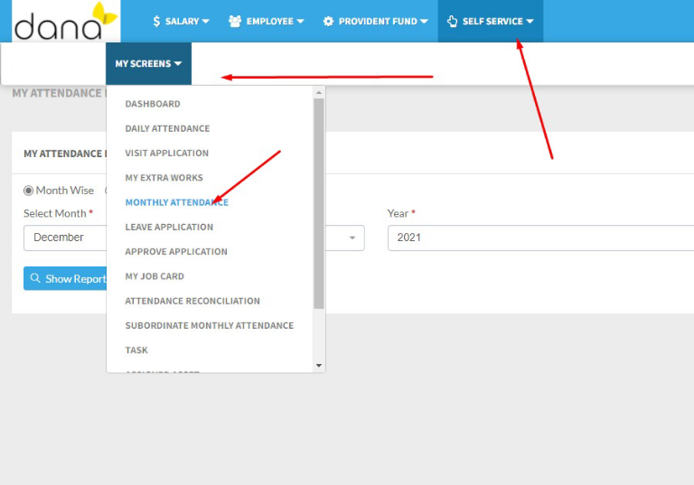Choose Approve Application entry
The width and height of the screenshot is (694, 485).
coord(176,252)
